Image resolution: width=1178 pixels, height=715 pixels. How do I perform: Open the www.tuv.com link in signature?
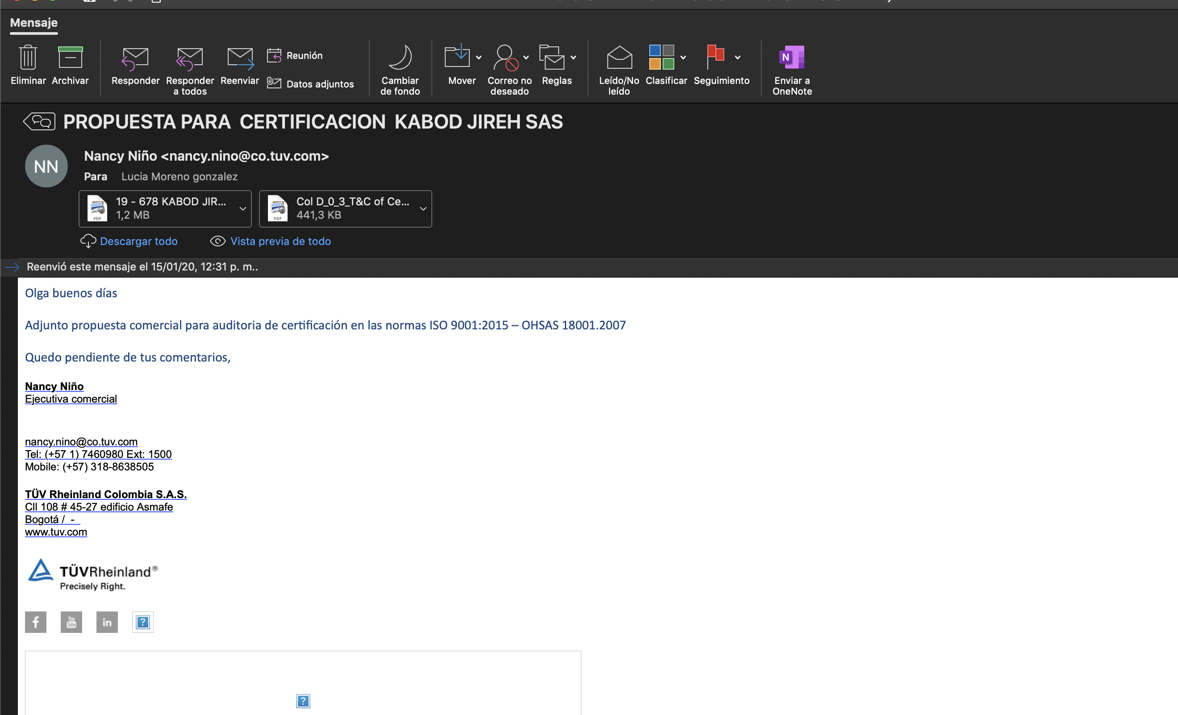coord(56,532)
